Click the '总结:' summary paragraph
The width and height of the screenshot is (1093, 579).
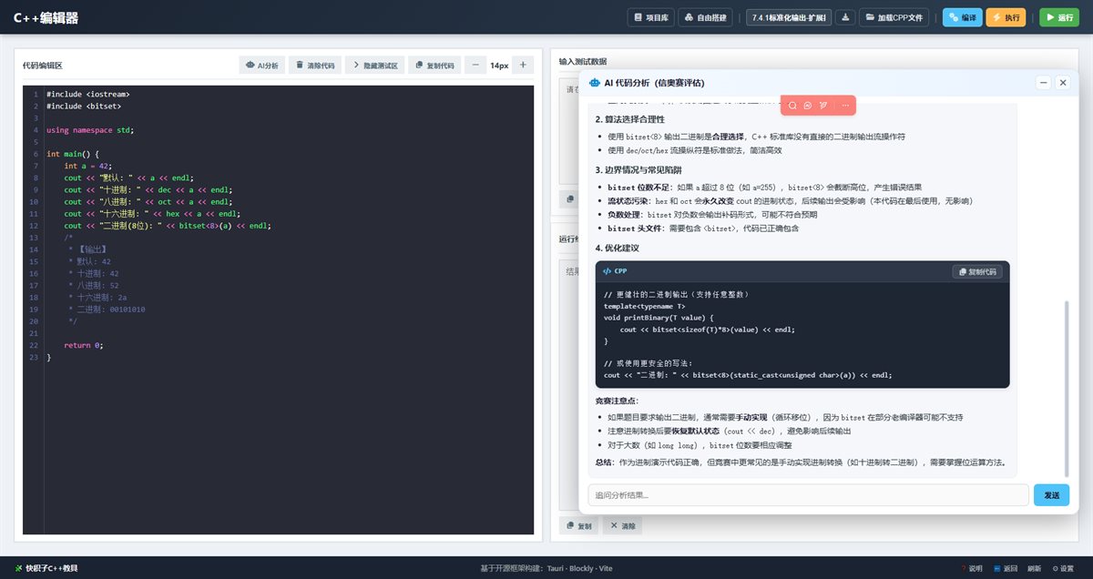801,462
